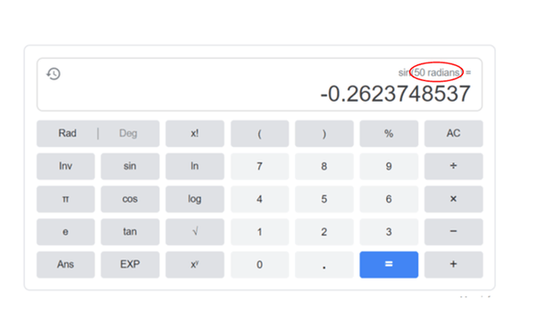This screenshot has width=538, height=323.
Task: Hit the blue equals button
Action: 389,264
